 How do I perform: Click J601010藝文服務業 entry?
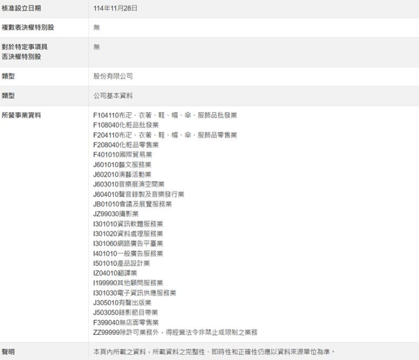pos(122,165)
